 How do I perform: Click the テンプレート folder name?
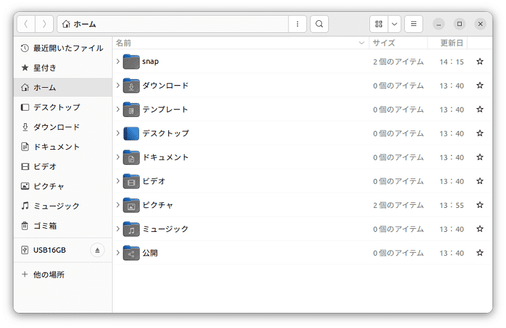[x=165, y=109]
